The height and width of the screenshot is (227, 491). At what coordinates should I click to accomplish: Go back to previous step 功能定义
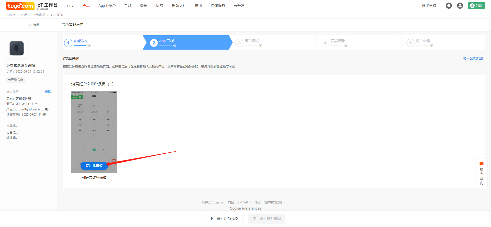tap(224, 219)
